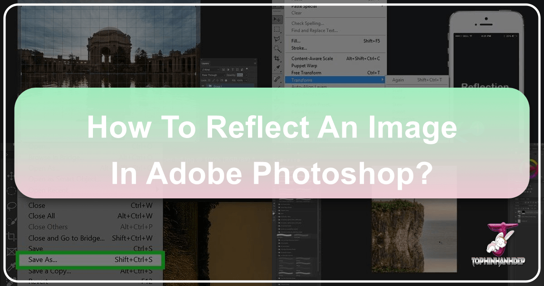Click Free Transform menu entry
Screen dimensions: 544x286
(306, 73)
